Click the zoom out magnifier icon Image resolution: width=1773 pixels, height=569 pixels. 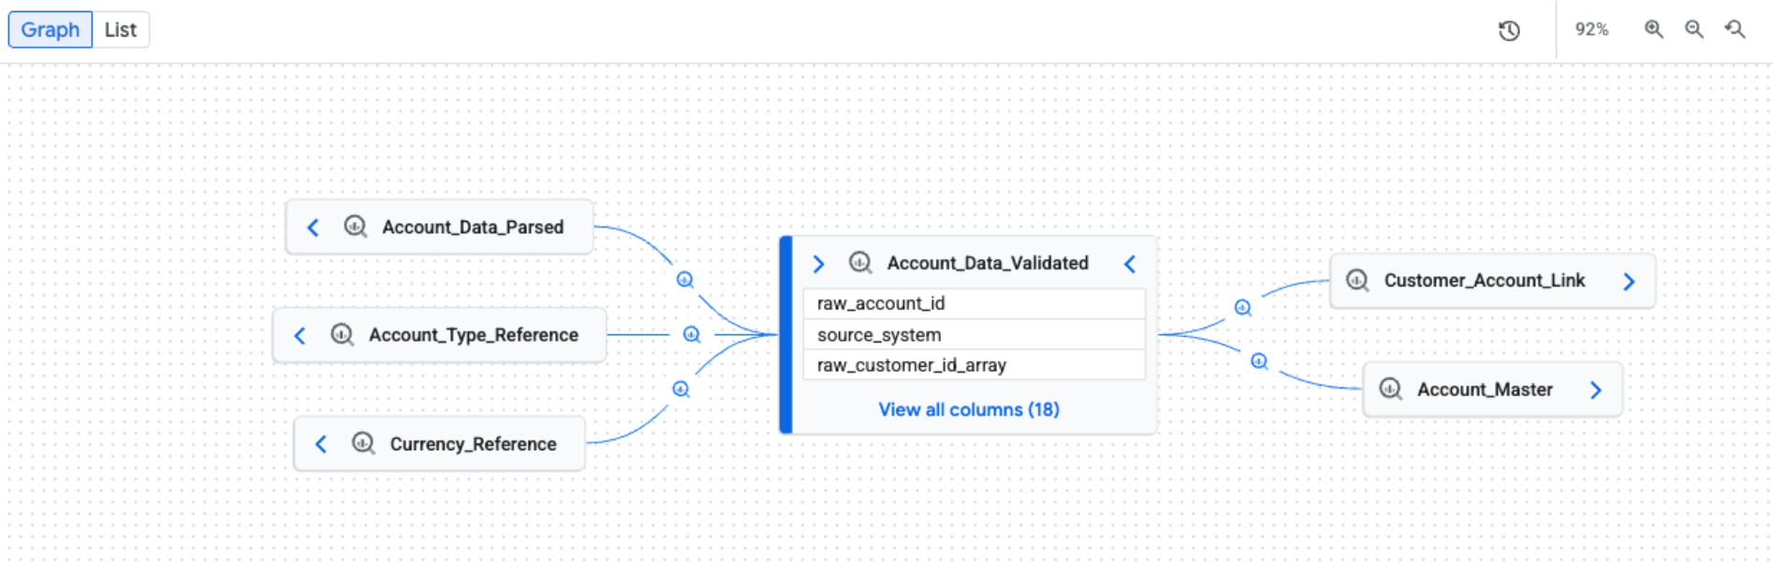click(x=1694, y=29)
